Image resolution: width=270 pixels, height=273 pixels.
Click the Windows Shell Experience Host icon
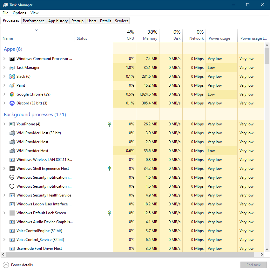12,169
